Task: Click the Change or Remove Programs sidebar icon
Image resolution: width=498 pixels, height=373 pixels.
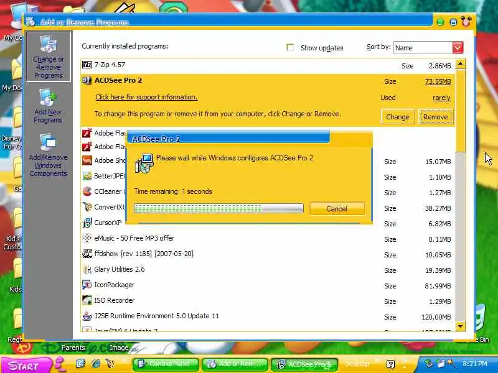Action: 49,57
